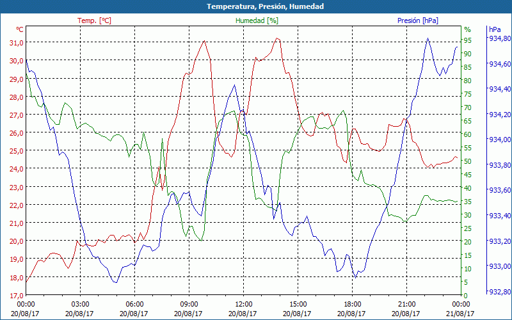
Task: Click the 30 humidity axis value
Action: click(468, 215)
